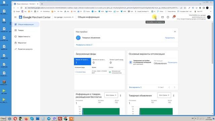Click the Все варианты link
The width and height of the screenshot is (215, 121).
pyautogui.click(x=135, y=87)
